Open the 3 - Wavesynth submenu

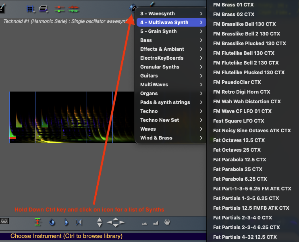tap(171, 14)
